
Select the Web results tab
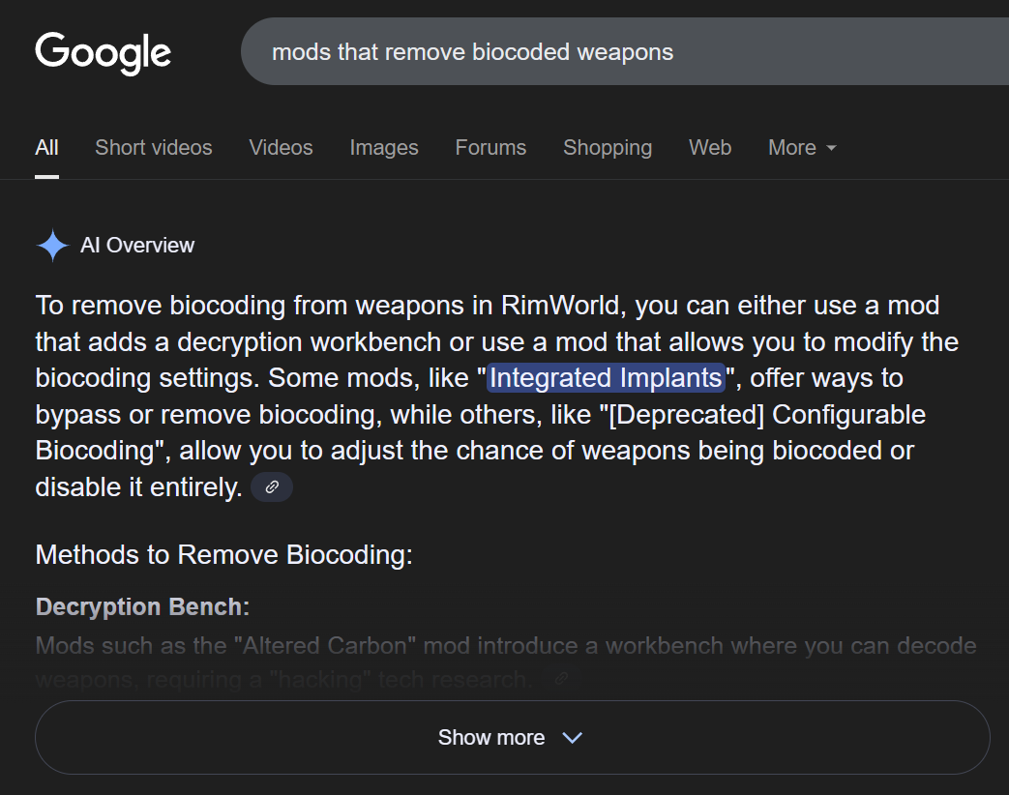click(x=710, y=147)
